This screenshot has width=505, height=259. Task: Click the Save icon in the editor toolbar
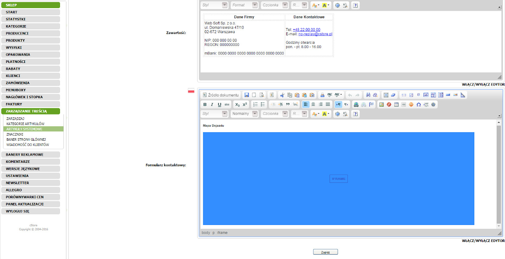point(247,95)
